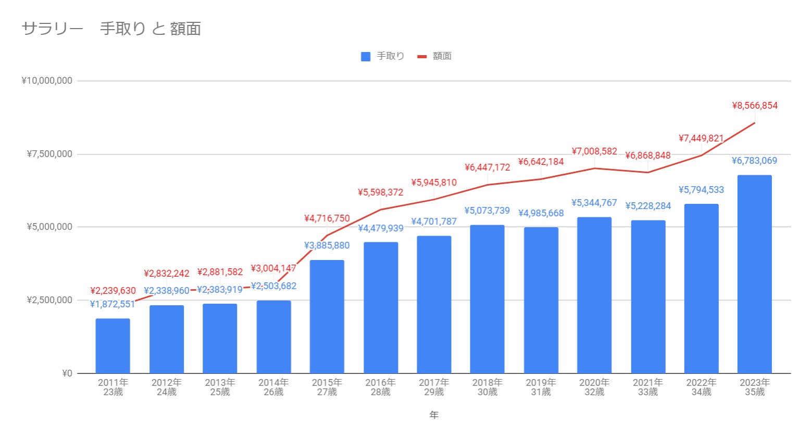Screen dimensions: 812x442
Task: Select the red ¥3,004,147 data label
Action: 273,268
